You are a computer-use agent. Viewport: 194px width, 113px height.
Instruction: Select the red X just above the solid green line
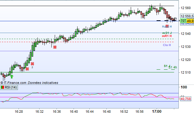pyautogui.click(x=27, y=69)
